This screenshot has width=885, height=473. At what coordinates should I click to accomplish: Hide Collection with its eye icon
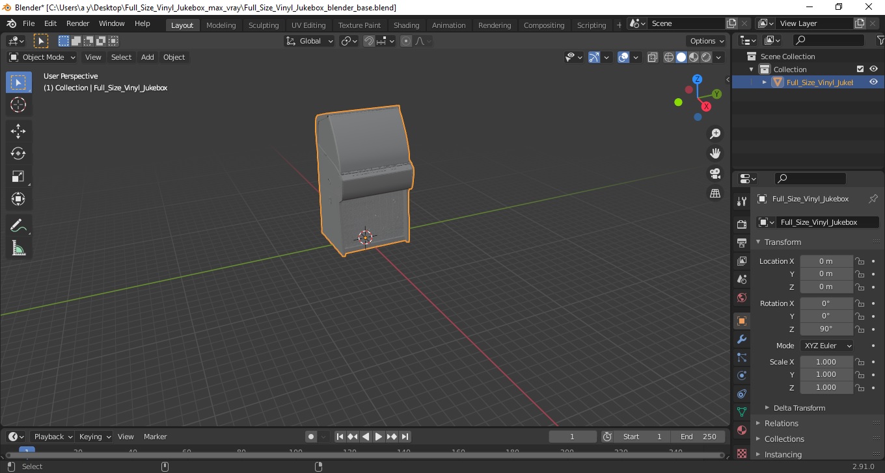(873, 69)
